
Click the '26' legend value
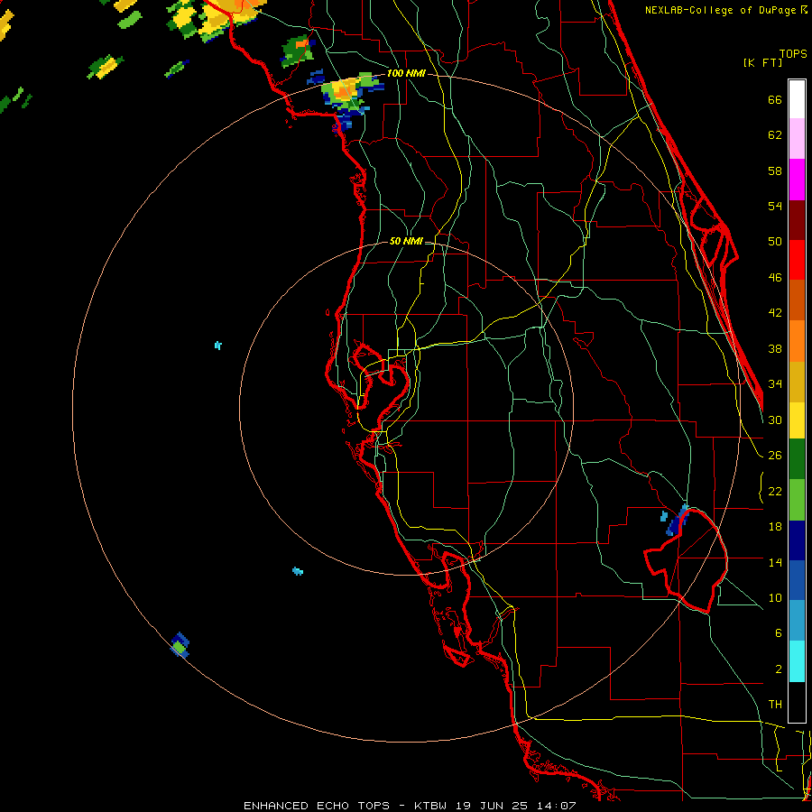(775, 456)
